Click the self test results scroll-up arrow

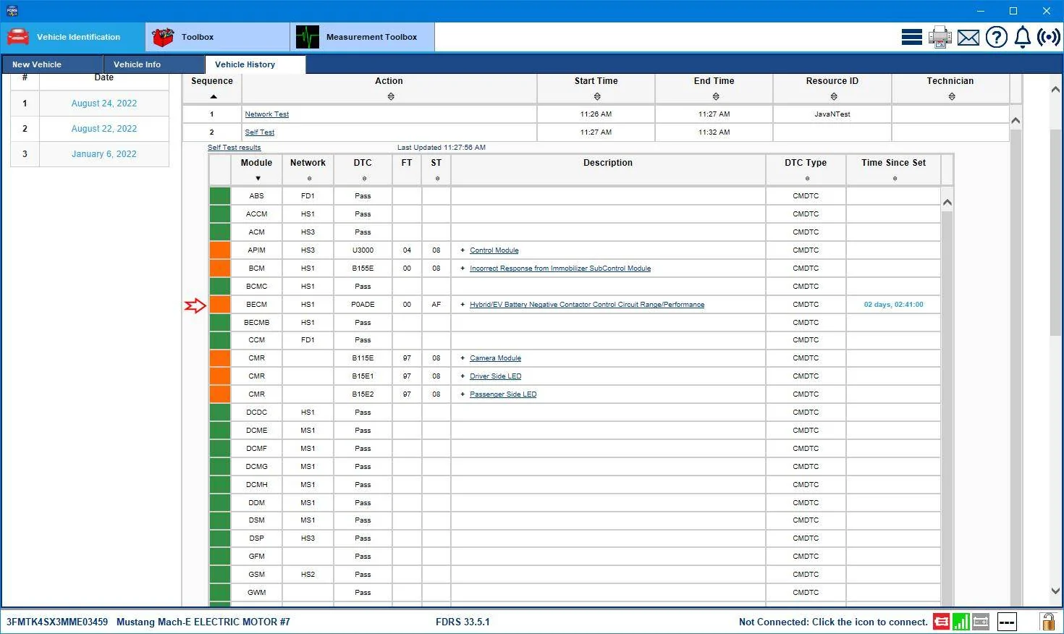click(x=947, y=203)
